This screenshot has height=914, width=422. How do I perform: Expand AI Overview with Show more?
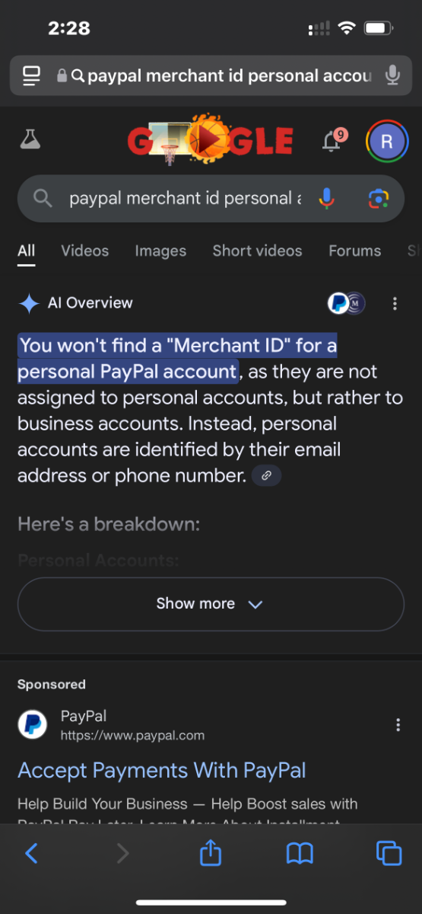(x=211, y=604)
